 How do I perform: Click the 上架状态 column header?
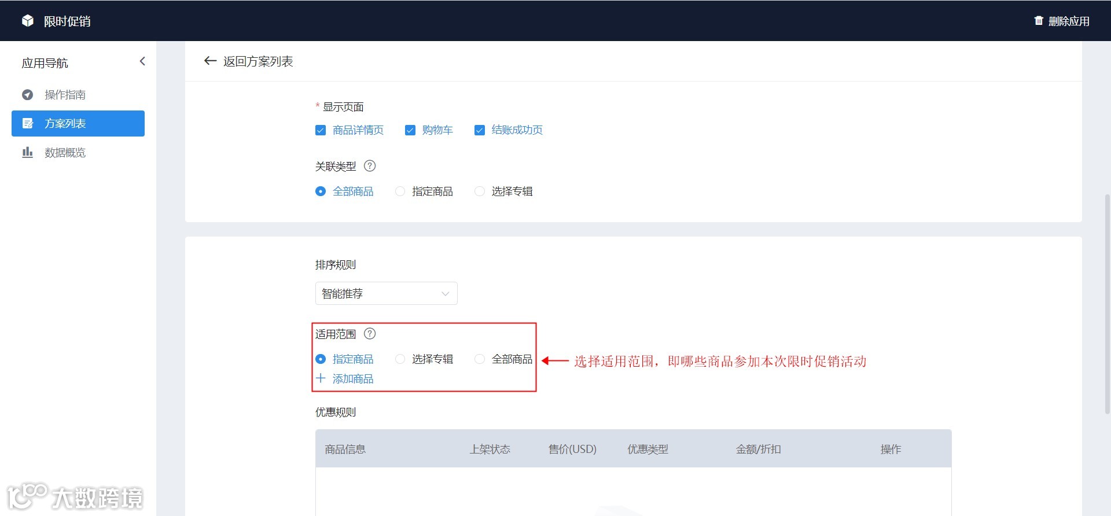point(490,449)
